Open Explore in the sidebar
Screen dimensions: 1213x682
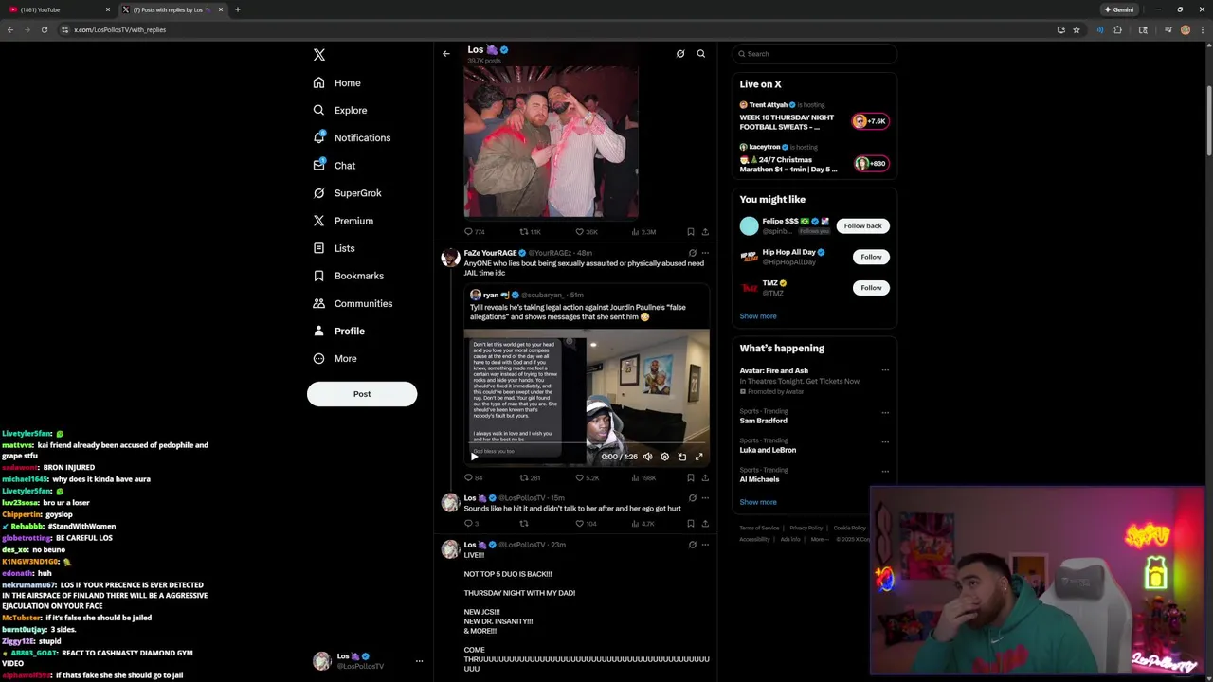click(x=340, y=110)
